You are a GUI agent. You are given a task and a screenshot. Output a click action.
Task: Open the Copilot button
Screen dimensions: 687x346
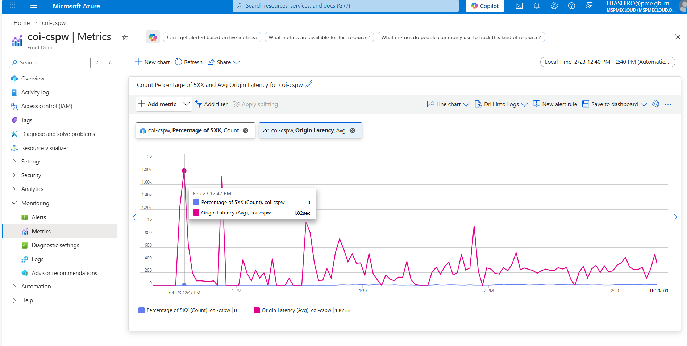[485, 6]
